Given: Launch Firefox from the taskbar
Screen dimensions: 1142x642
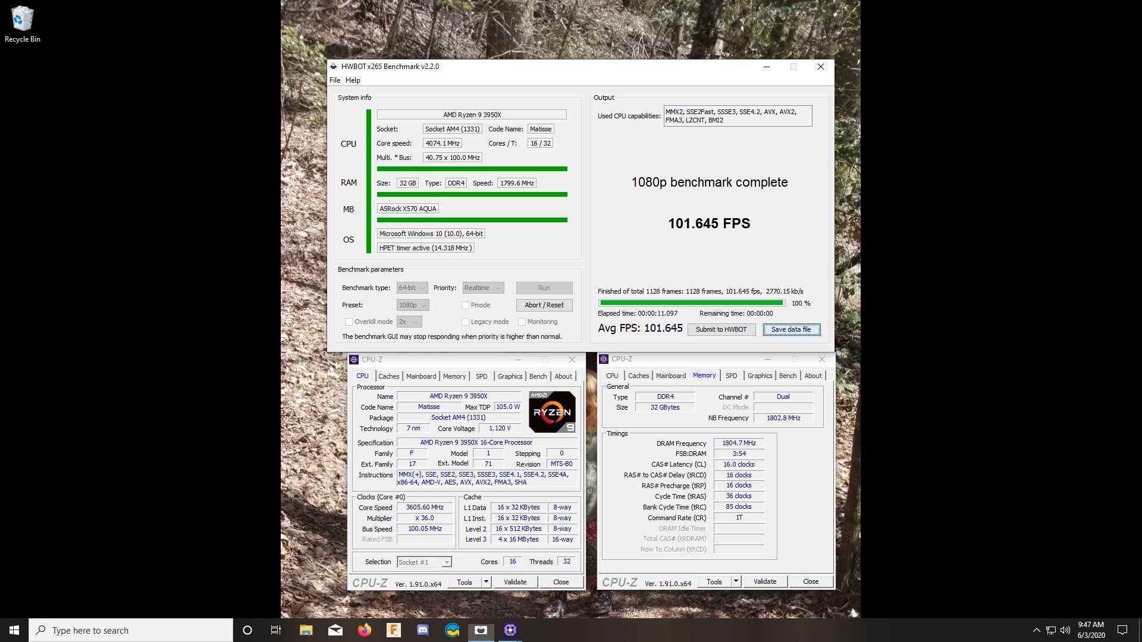Looking at the screenshot, I should click(x=365, y=630).
